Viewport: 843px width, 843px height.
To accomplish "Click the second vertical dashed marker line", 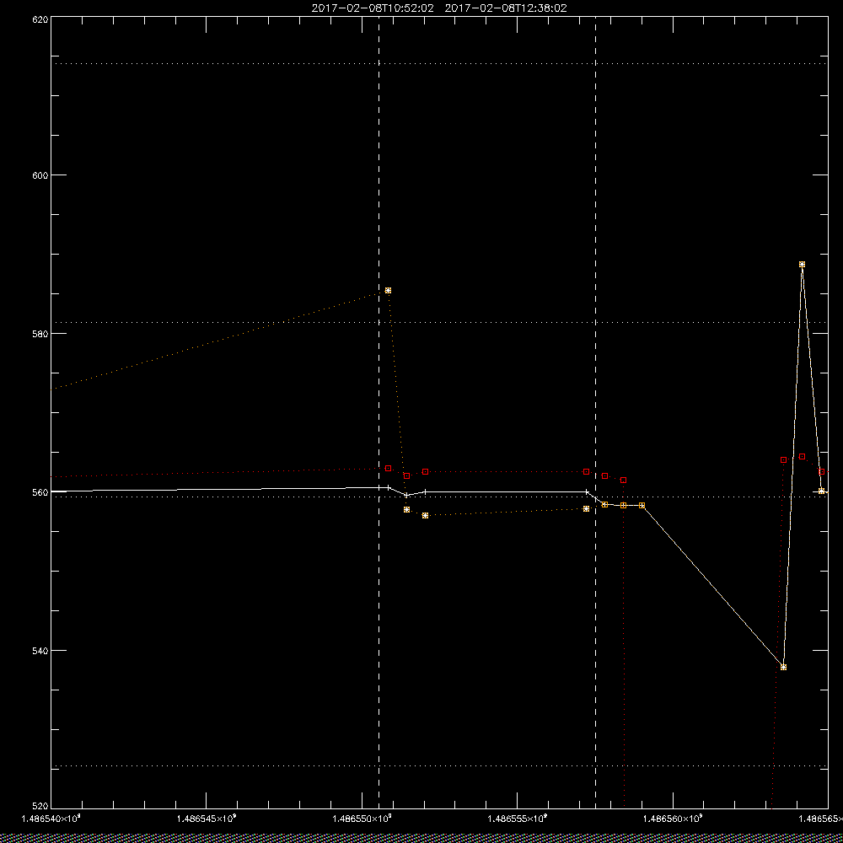I will (596, 413).
